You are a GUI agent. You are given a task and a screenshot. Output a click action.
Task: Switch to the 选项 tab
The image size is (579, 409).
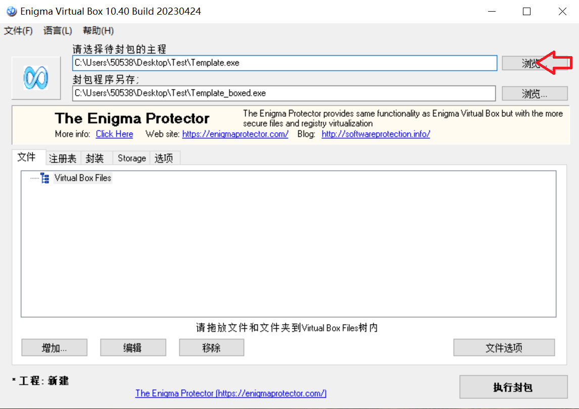pyautogui.click(x=164, y=159)
